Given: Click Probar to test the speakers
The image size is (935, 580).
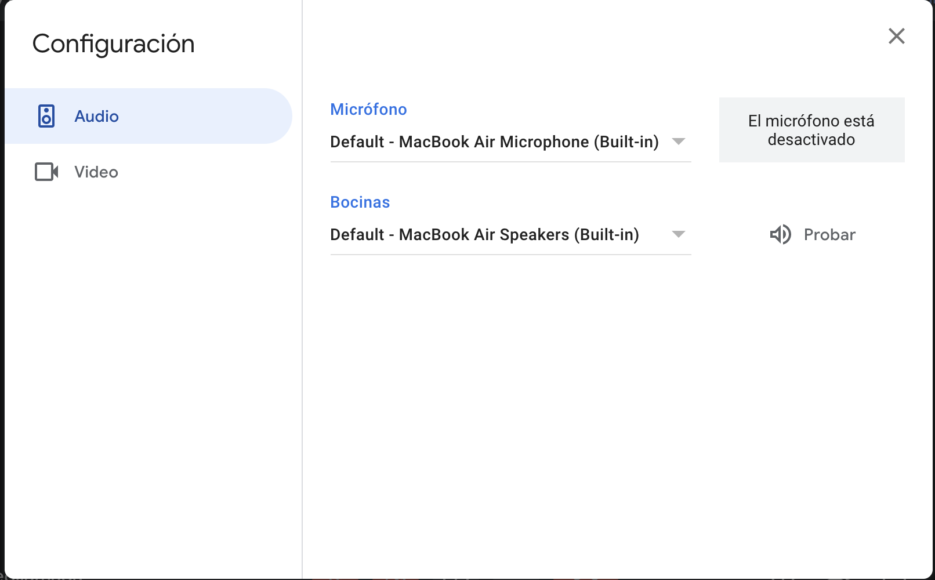Looking at the screenshot, I should point(812,234).
